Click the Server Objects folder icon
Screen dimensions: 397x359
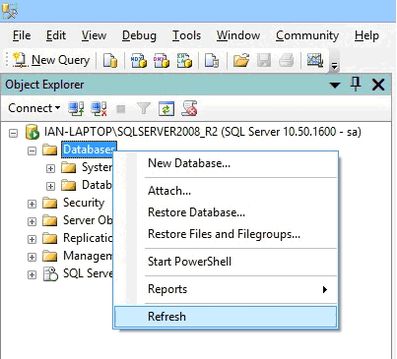pos(50,220)
